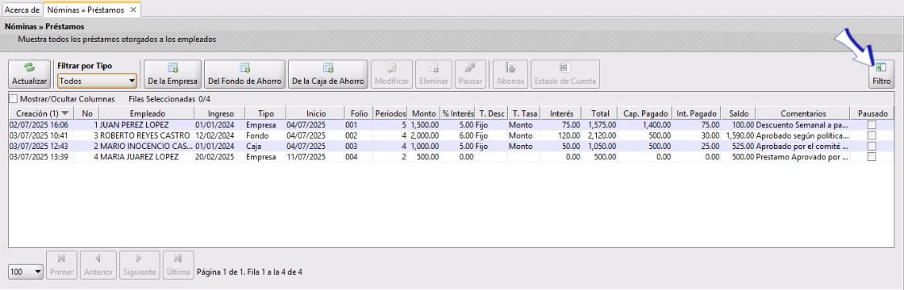
Task: Sort by the Empleado column header
Action: (147, 113)
